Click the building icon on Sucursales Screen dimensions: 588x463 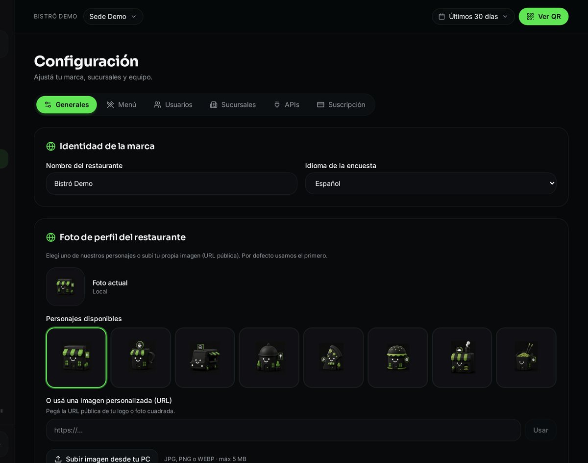[214, 104]
